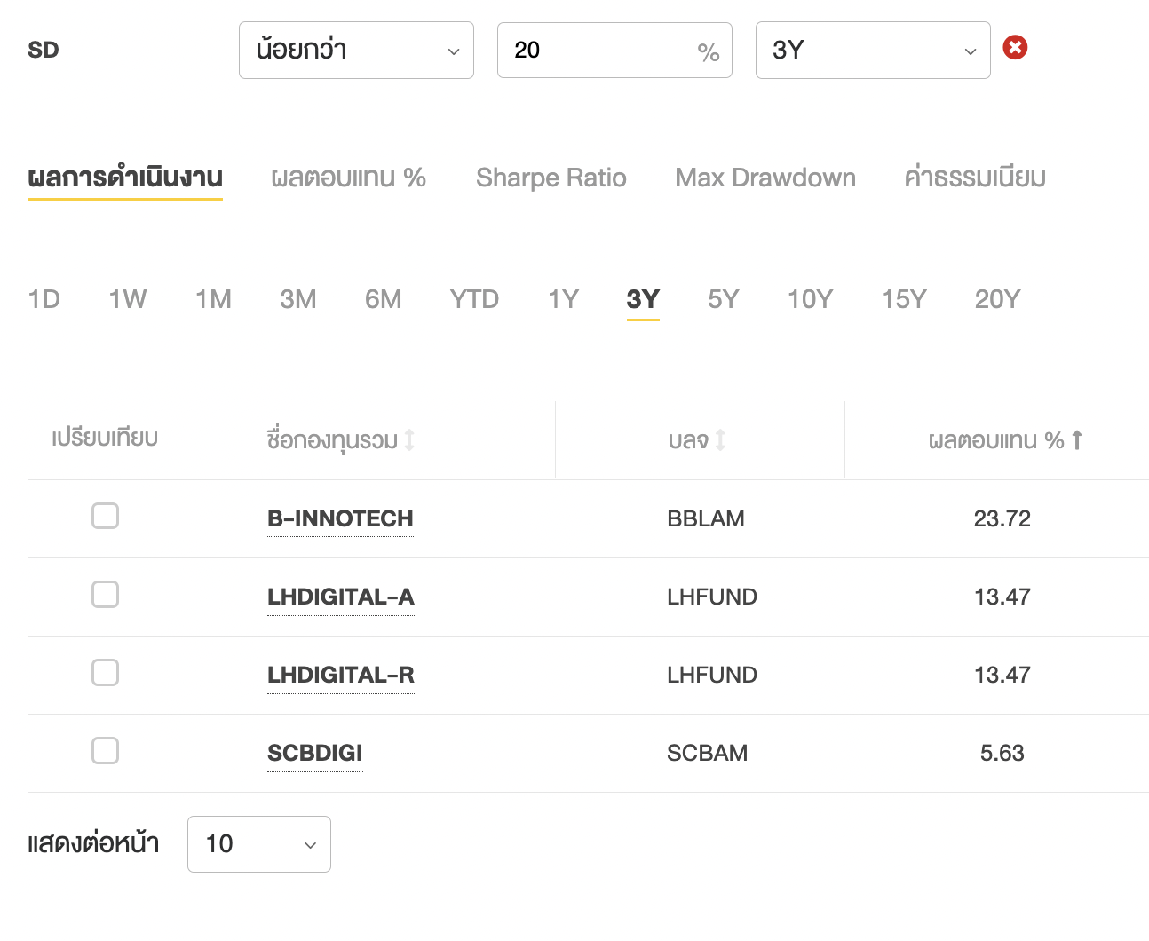Tick the compare checkbox for LHDIGITAL-A

point(105,594)
